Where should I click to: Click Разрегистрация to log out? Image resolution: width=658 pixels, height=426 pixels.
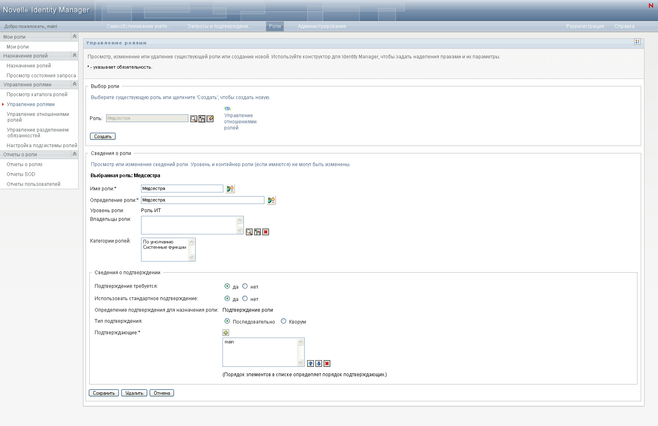585,26
